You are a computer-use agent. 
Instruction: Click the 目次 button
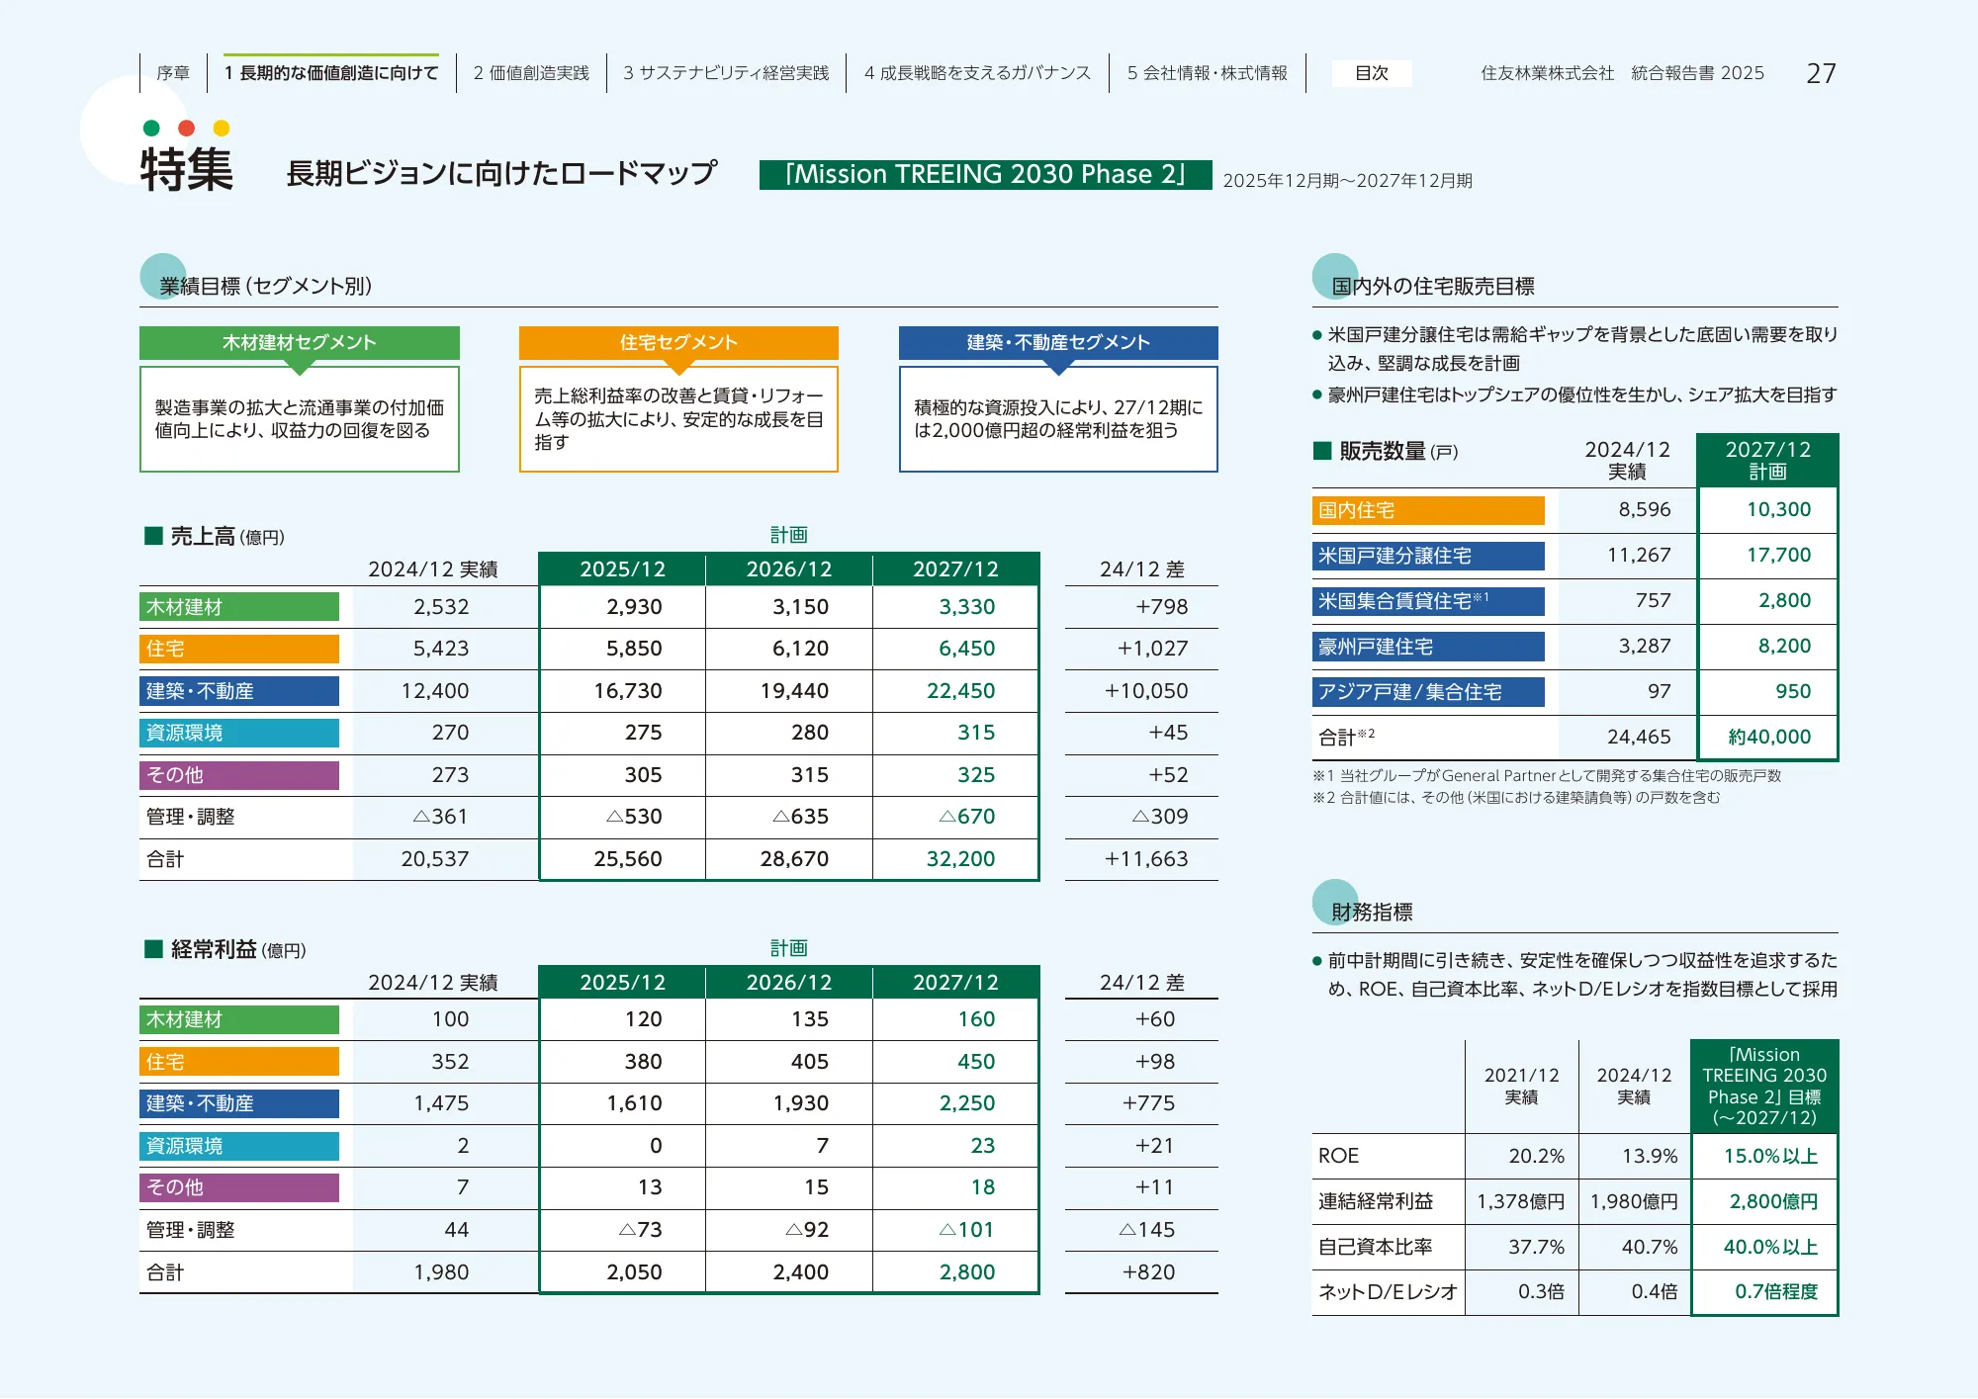click(1371, 73)
